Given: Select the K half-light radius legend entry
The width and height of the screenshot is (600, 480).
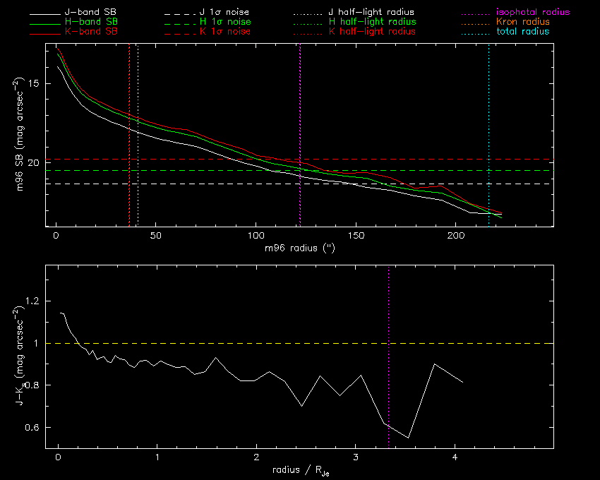Looking at the screenshot, I should point(372,32).
